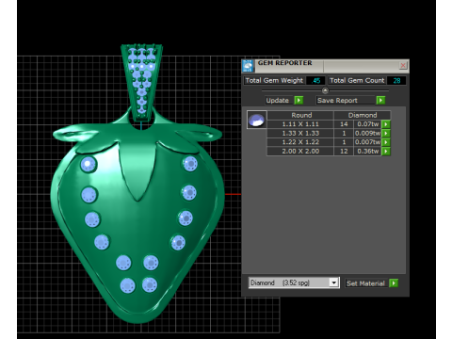Click green arrow for the 2.00 X 2.00 row
The image size is (452, 339).
(x=386, y=152)
